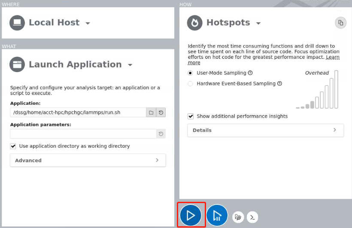Screen dimensions: 352x228
Task: Browse for application with the folder icon
Action: coord(151,112)
